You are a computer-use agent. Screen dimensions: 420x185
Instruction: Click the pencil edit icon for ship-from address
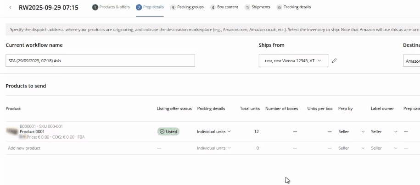pyautogui.click(x=334, y=61)
